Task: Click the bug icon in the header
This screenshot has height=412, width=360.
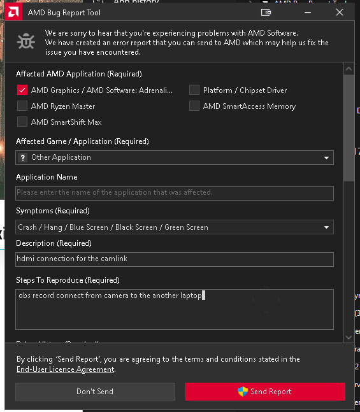Action: pyautogui.click(x=25, y=42)
